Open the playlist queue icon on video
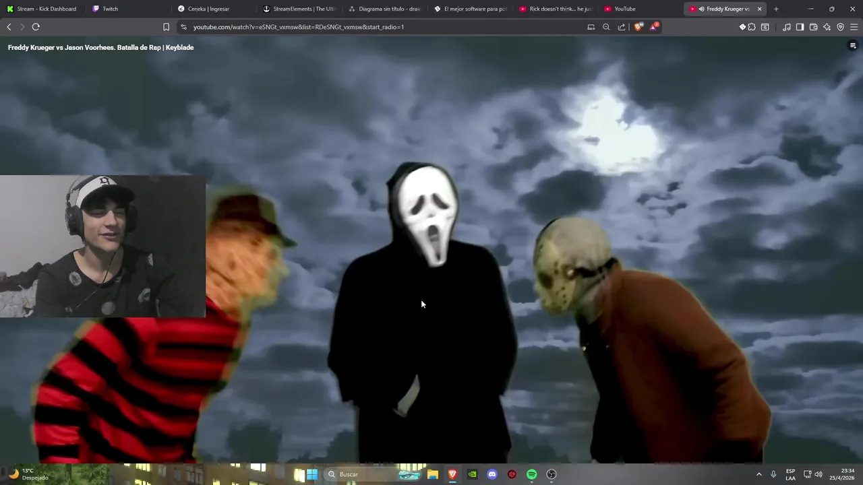The image size is (863, 485). (853, 46)
